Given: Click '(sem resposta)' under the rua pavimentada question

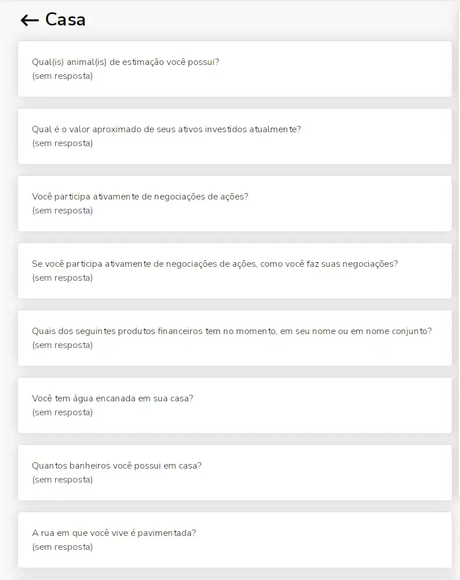Looking at the screenshot, I should tap(63, 548).
